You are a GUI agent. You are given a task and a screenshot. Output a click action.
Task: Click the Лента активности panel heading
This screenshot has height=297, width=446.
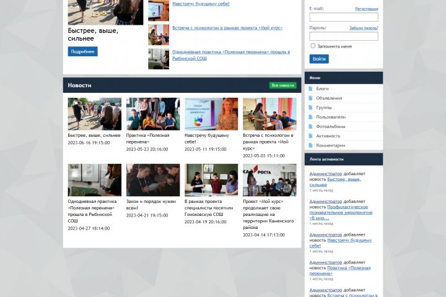[x=326, y=160]
